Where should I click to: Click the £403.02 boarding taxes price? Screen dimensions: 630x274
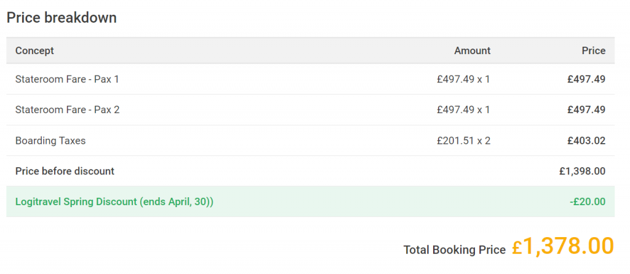586,141
